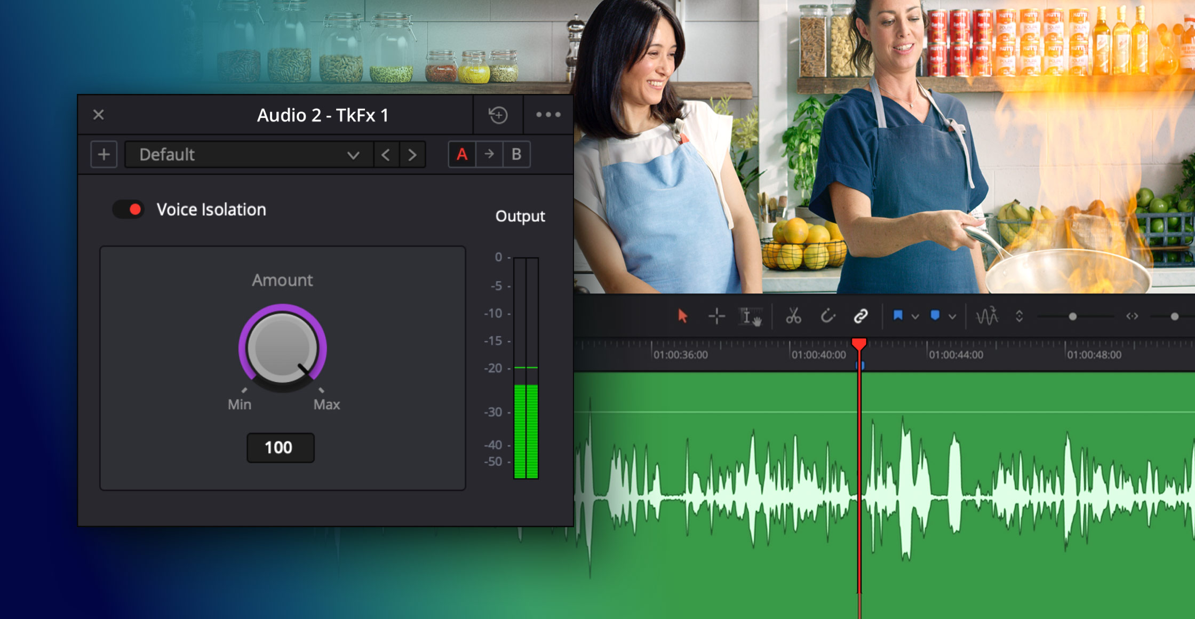The image size is (1195, 619).
Task: Expand the marker color dropdown arrow
Action: [952, 316]
